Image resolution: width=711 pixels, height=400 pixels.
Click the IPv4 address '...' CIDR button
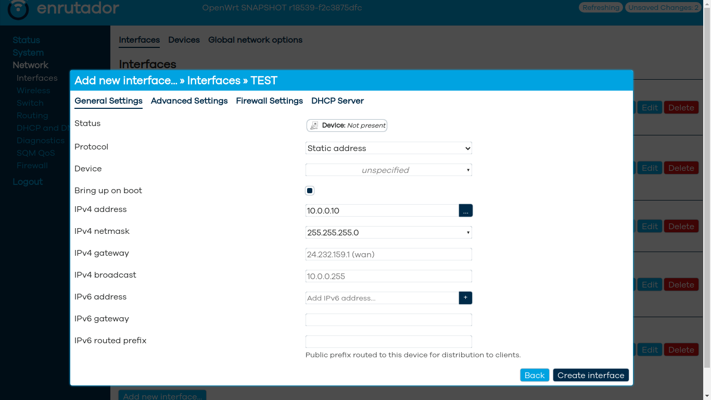465,210
